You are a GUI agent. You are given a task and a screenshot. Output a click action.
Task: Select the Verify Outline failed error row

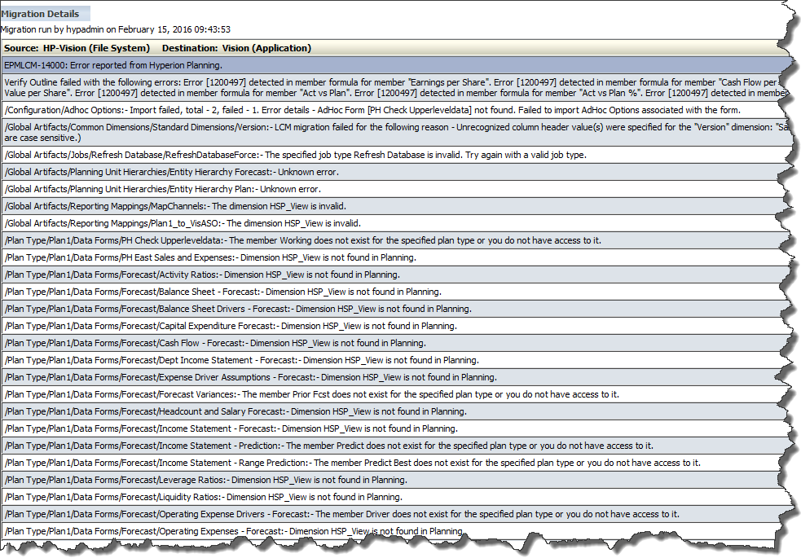[x=394, y=87]
